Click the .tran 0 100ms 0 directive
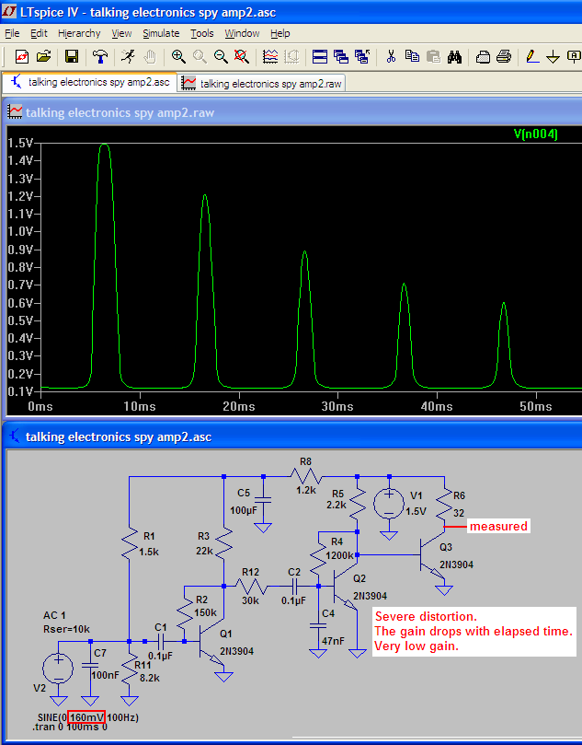Screen dimensions: 582x745 (69, 727)
